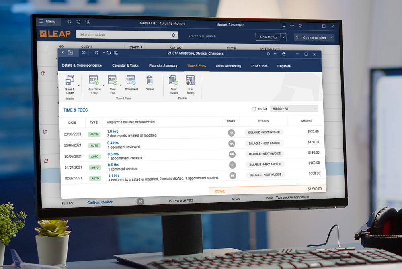This screenshot has height=269, width=402.
Task: Click the New Matter button
Action: (269, 37)
